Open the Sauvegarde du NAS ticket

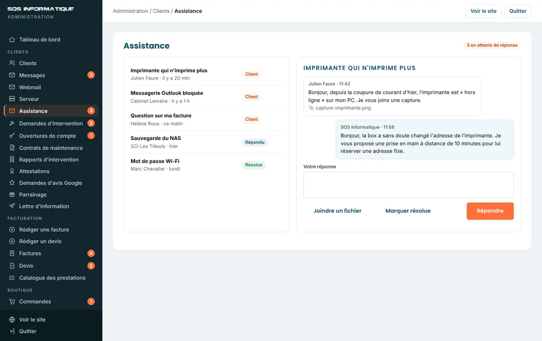[x=206, y=142]
